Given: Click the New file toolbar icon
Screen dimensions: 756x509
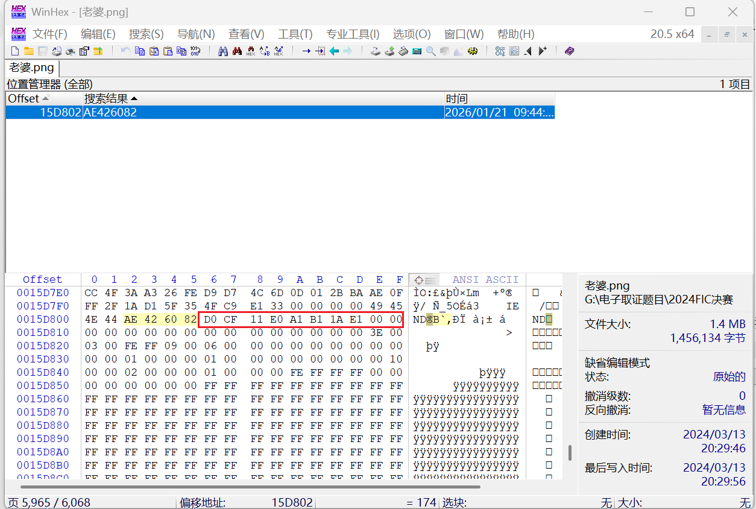Looking at the screenshot, I should [x=15, y=51].
